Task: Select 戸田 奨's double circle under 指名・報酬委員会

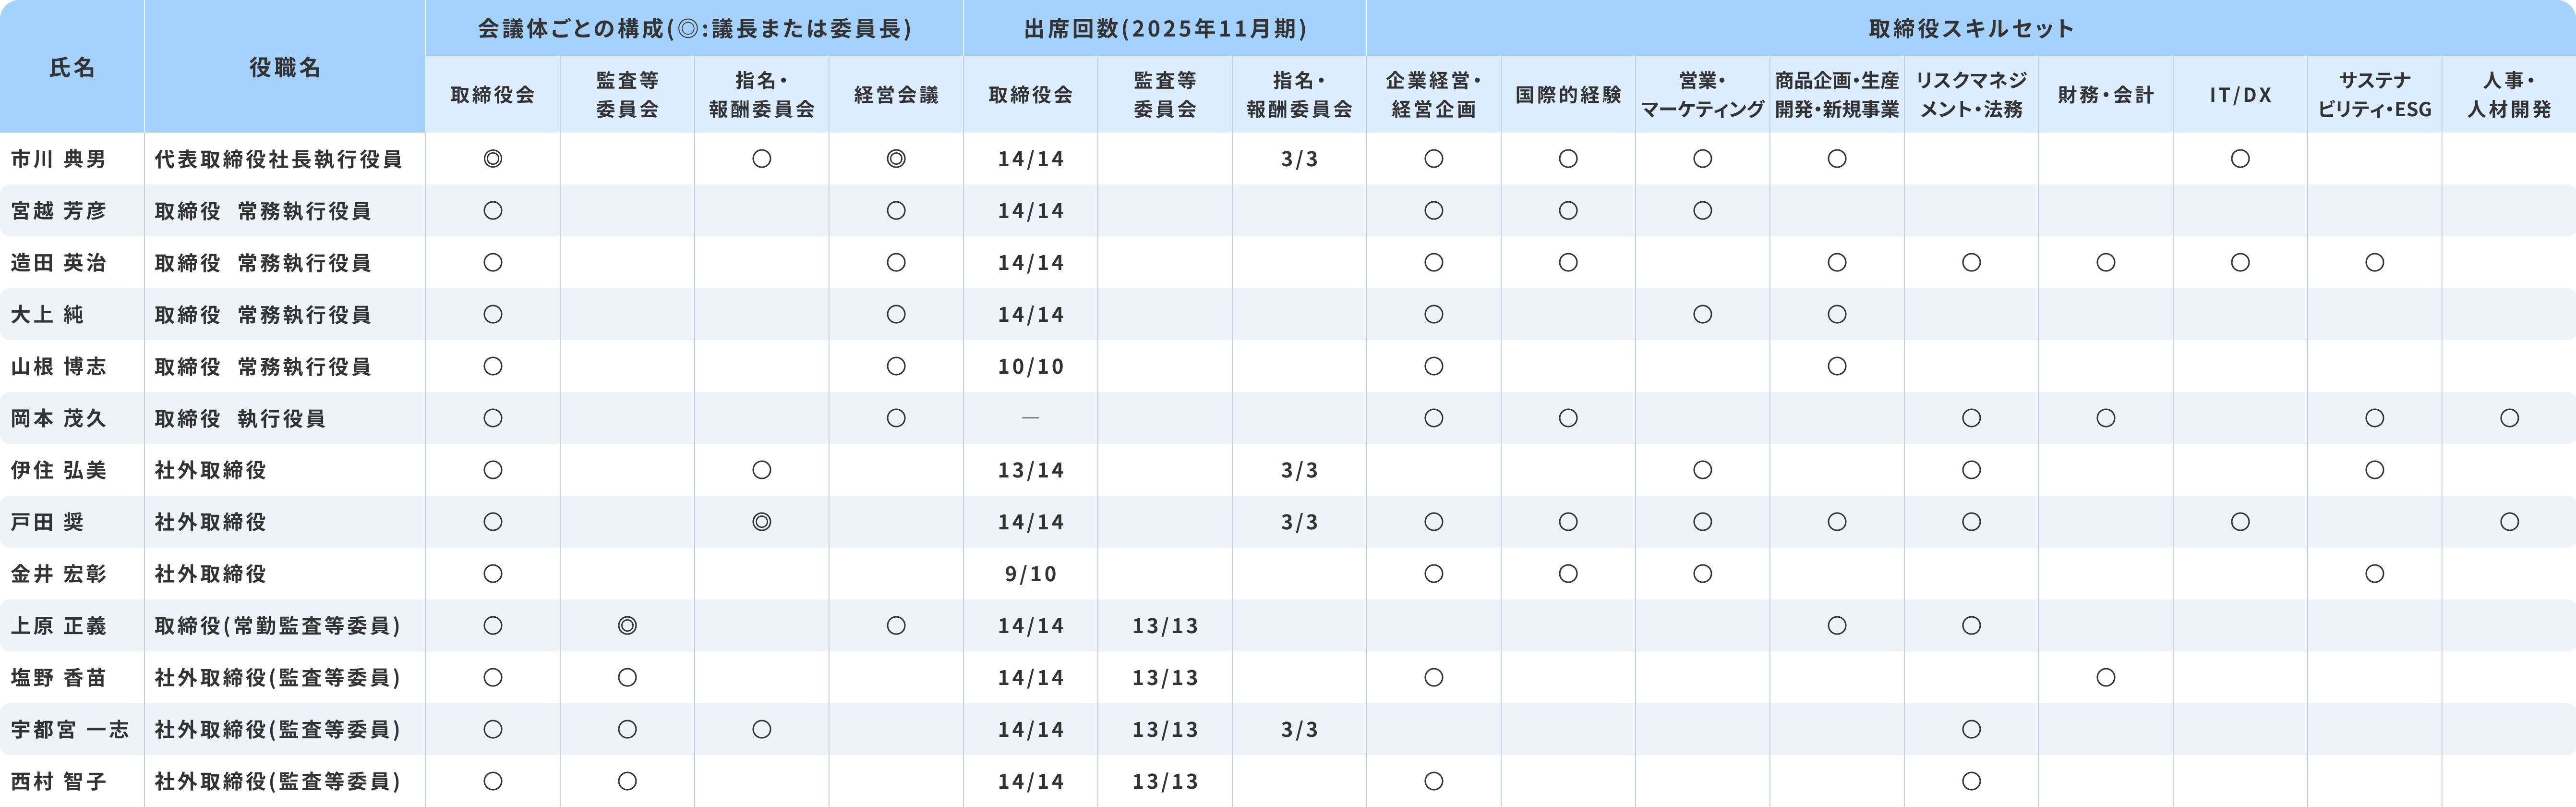Action: [x=762, y=522]
